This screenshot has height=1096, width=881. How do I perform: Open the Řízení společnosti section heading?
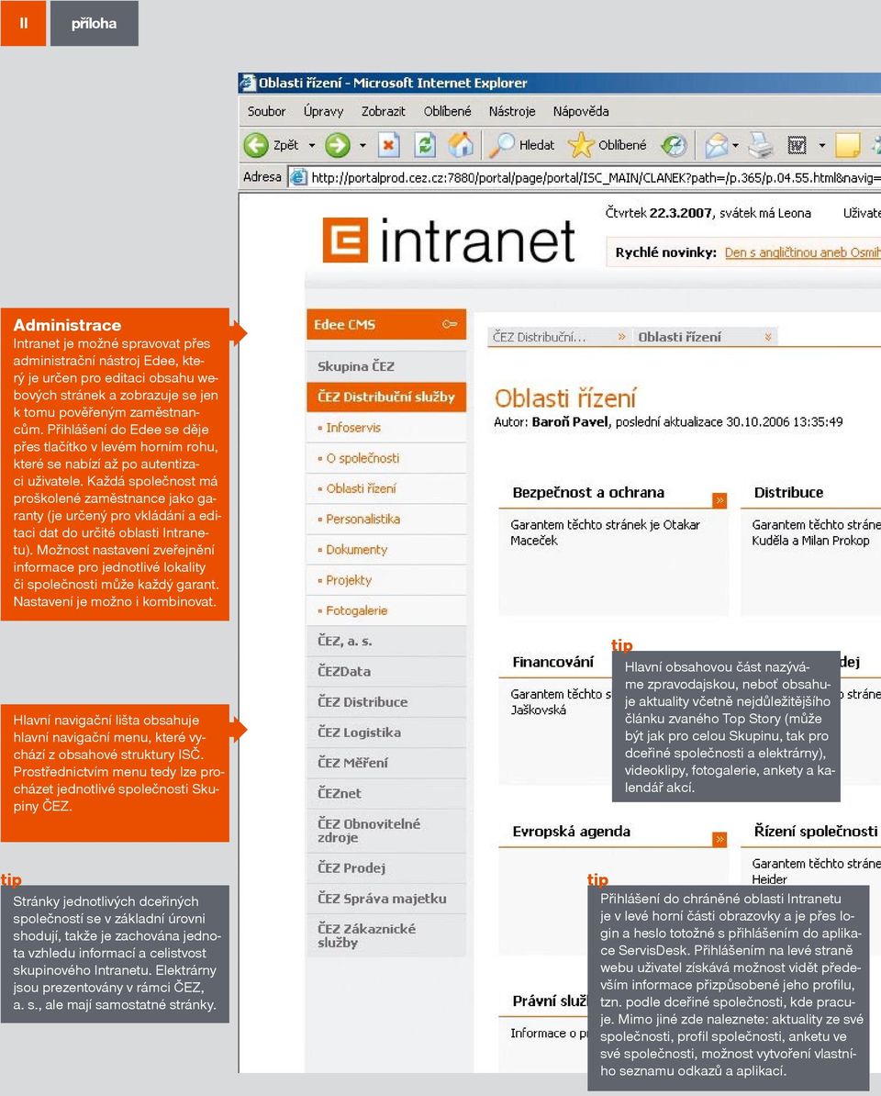click(815, 831)
